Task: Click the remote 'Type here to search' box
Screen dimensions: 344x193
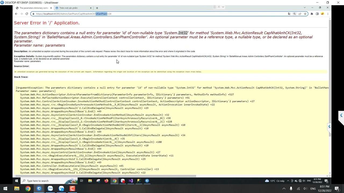Action: pyautogui.click(x=48, y=181)
